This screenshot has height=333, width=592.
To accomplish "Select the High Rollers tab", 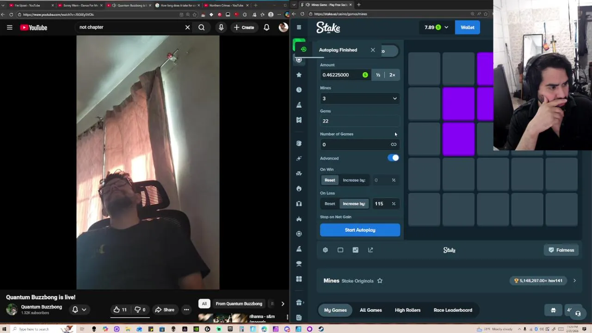I will click(x=407, y=310).
